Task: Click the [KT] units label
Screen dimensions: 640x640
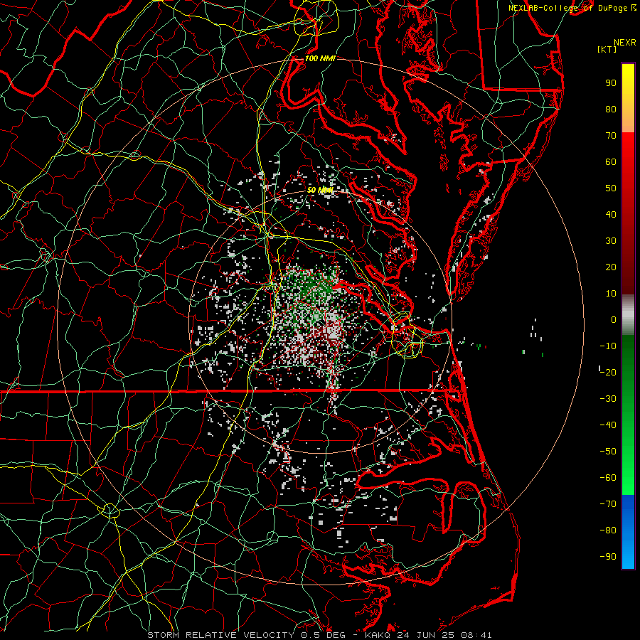Action: coord(607,49)
